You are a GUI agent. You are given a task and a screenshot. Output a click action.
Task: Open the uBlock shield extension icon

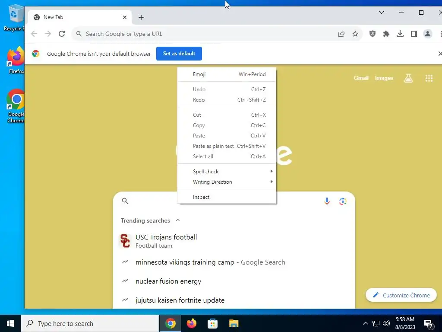(x=373, y=34)
